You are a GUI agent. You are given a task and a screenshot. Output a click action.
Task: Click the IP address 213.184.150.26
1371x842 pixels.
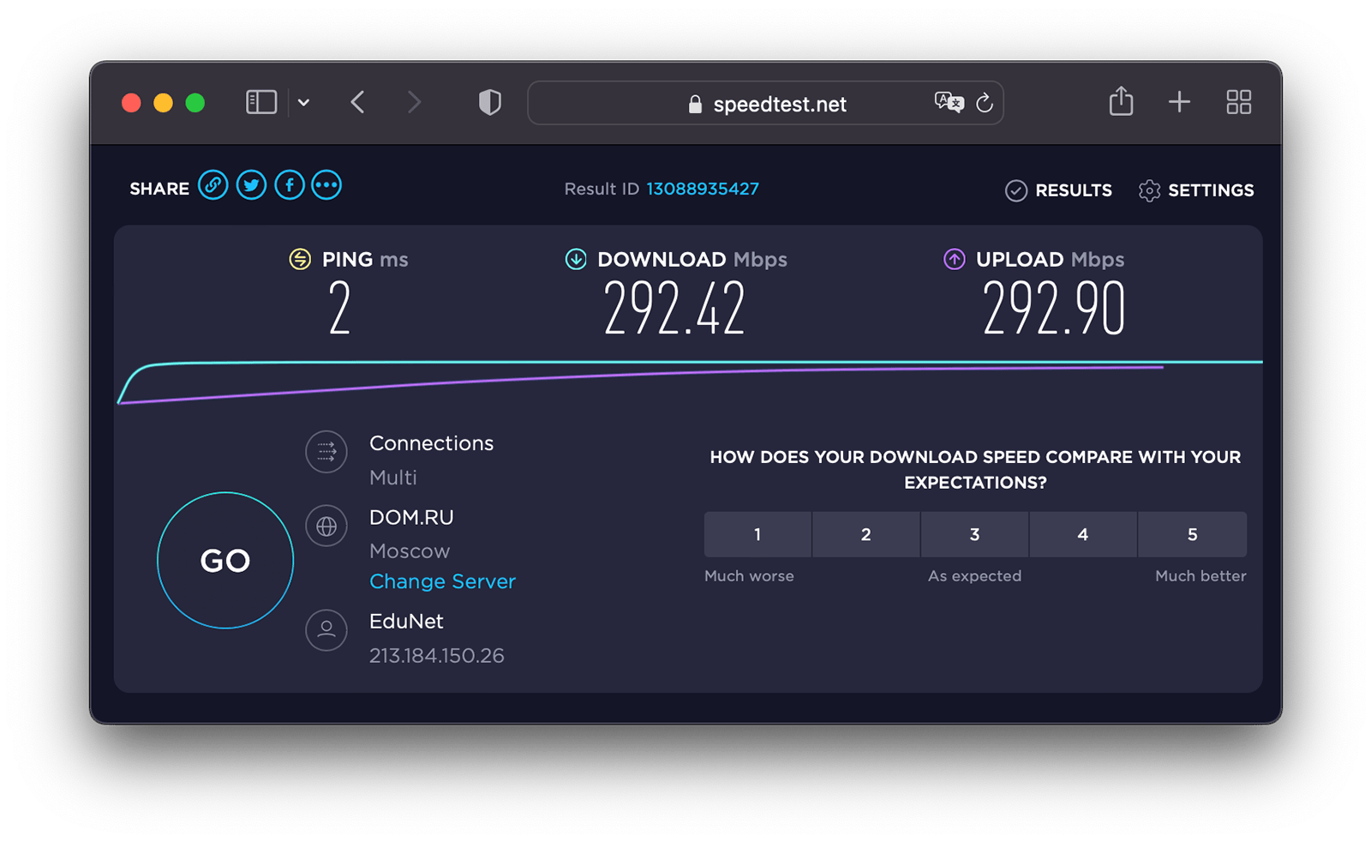(437, 656)
